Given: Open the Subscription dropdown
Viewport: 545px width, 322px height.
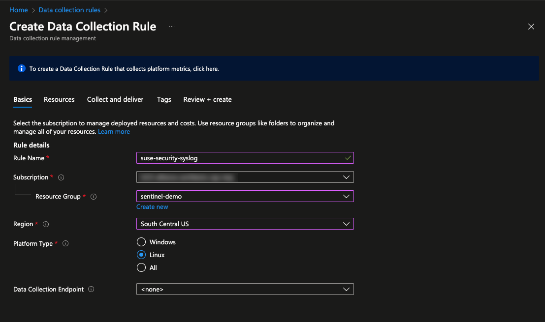Looking at the screenshot, I should coord(346,177).
